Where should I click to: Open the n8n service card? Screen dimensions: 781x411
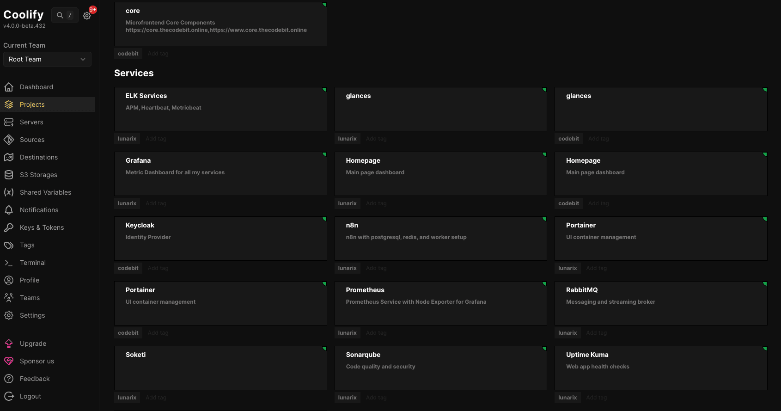(x=441, y=239)
